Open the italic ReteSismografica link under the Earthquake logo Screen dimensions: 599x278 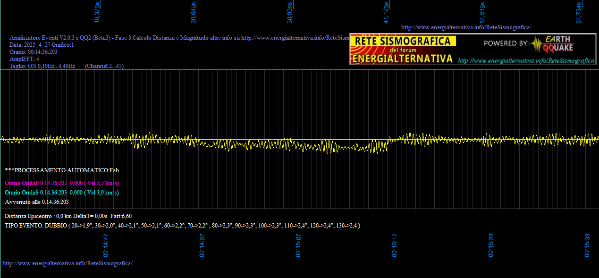click(526, 60)
